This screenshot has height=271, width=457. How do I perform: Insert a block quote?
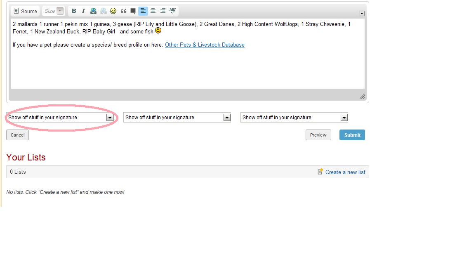123,11
